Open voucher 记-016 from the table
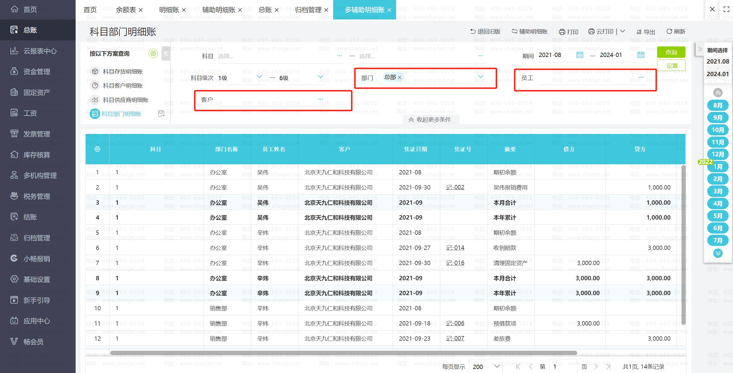 tap(455, 263)
